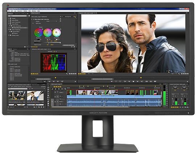Switch to the Media Browser tab
This screenshot has height=155, width=196.
[36, 85]
